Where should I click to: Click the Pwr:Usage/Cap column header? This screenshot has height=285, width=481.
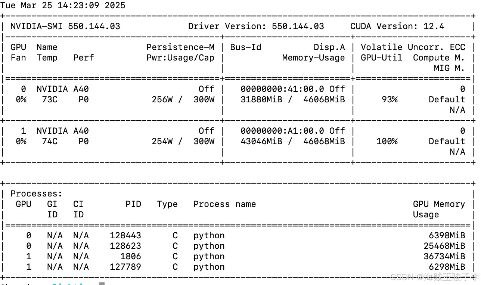point(180,58)
